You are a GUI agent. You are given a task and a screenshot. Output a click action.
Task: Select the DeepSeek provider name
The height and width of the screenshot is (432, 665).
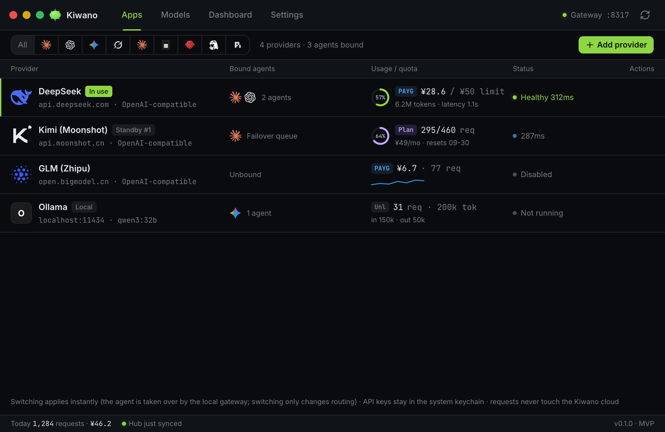pos(60,91)
